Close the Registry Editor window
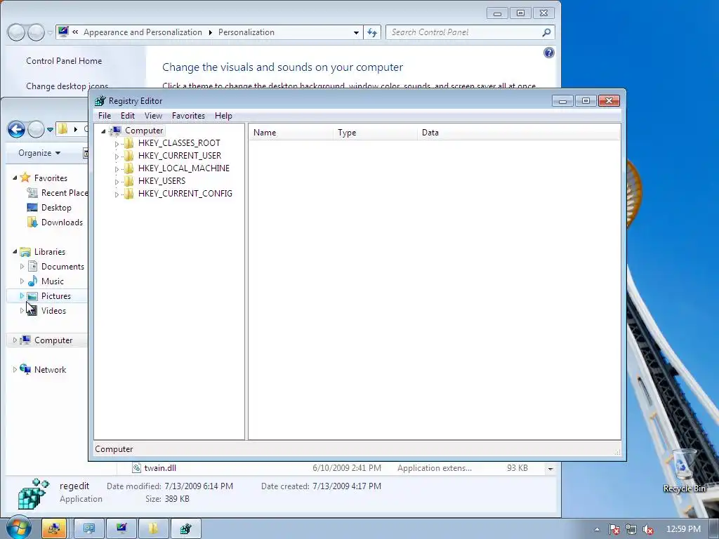Image resolution: width=719 pixels, height=539 pixels. click(609, 101)
